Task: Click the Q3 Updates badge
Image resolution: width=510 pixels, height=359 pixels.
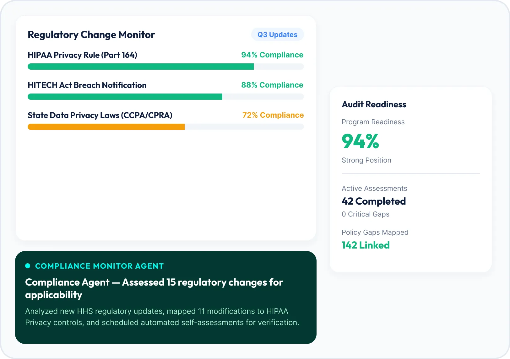Action: 277,35
